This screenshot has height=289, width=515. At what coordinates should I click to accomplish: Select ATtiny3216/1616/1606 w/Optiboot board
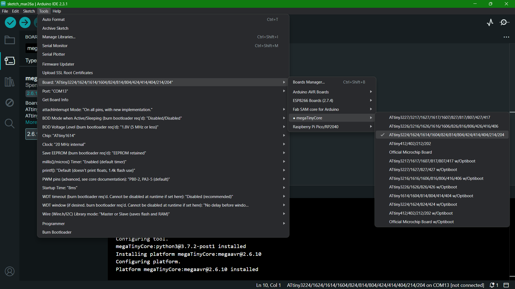click(x=442, y=178)
